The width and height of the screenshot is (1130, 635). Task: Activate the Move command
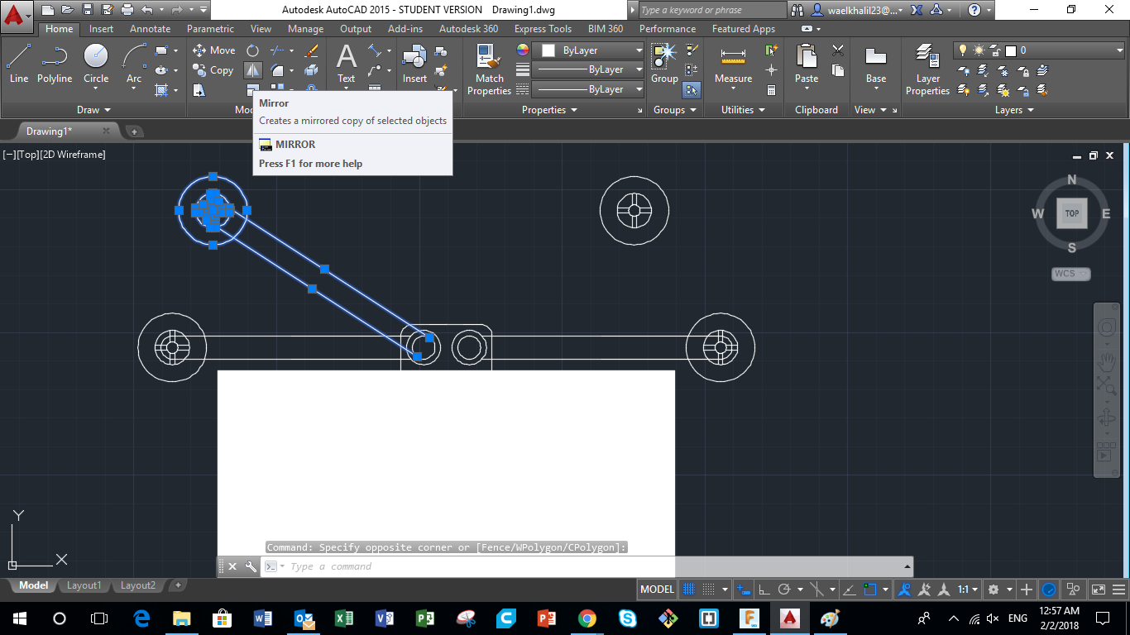(214, 50)
